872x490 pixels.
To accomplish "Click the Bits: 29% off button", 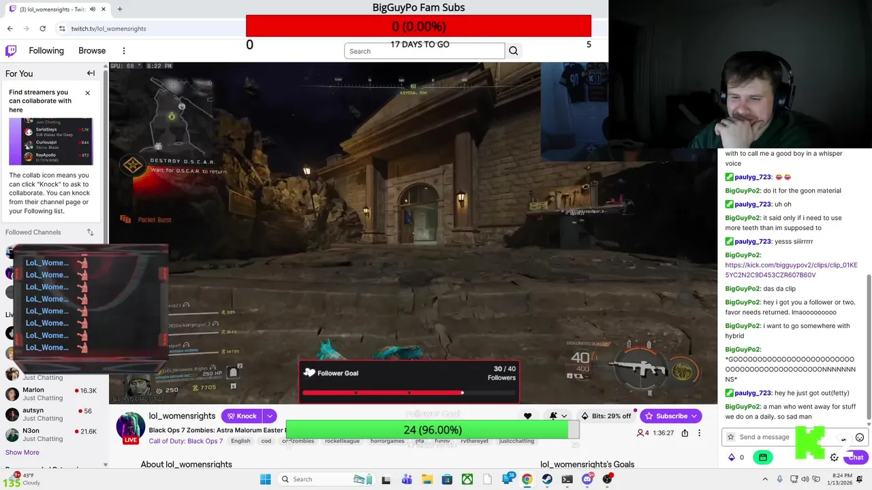I will (x=605, y=416).
